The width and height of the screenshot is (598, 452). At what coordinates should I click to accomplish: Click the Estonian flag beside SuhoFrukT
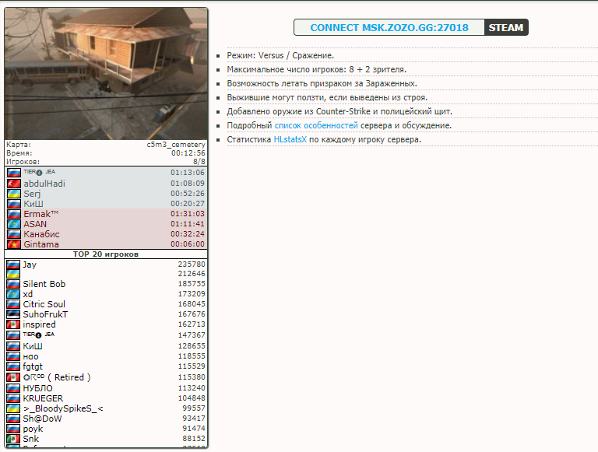(13, 314)
